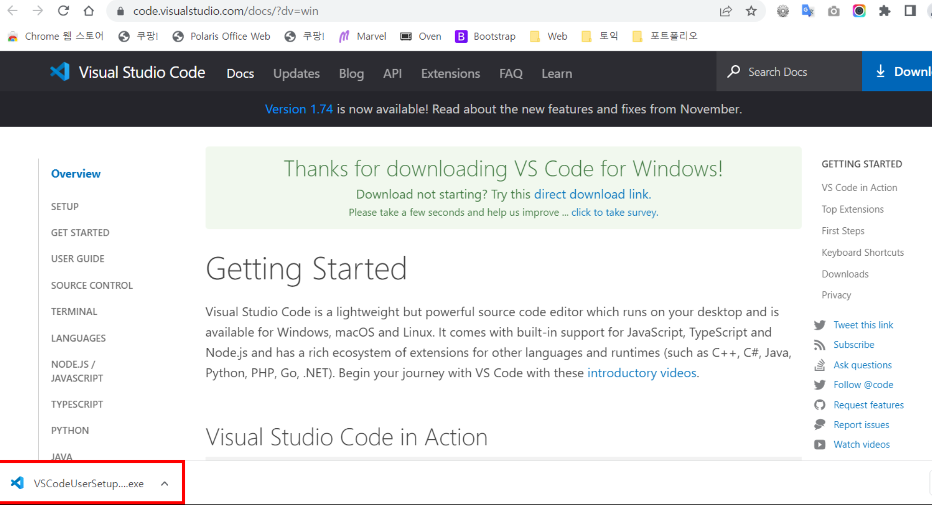The image size is (932, 505).
Task: Click the search magnifier icon in Docs search
Action: (x=733, y=72)
